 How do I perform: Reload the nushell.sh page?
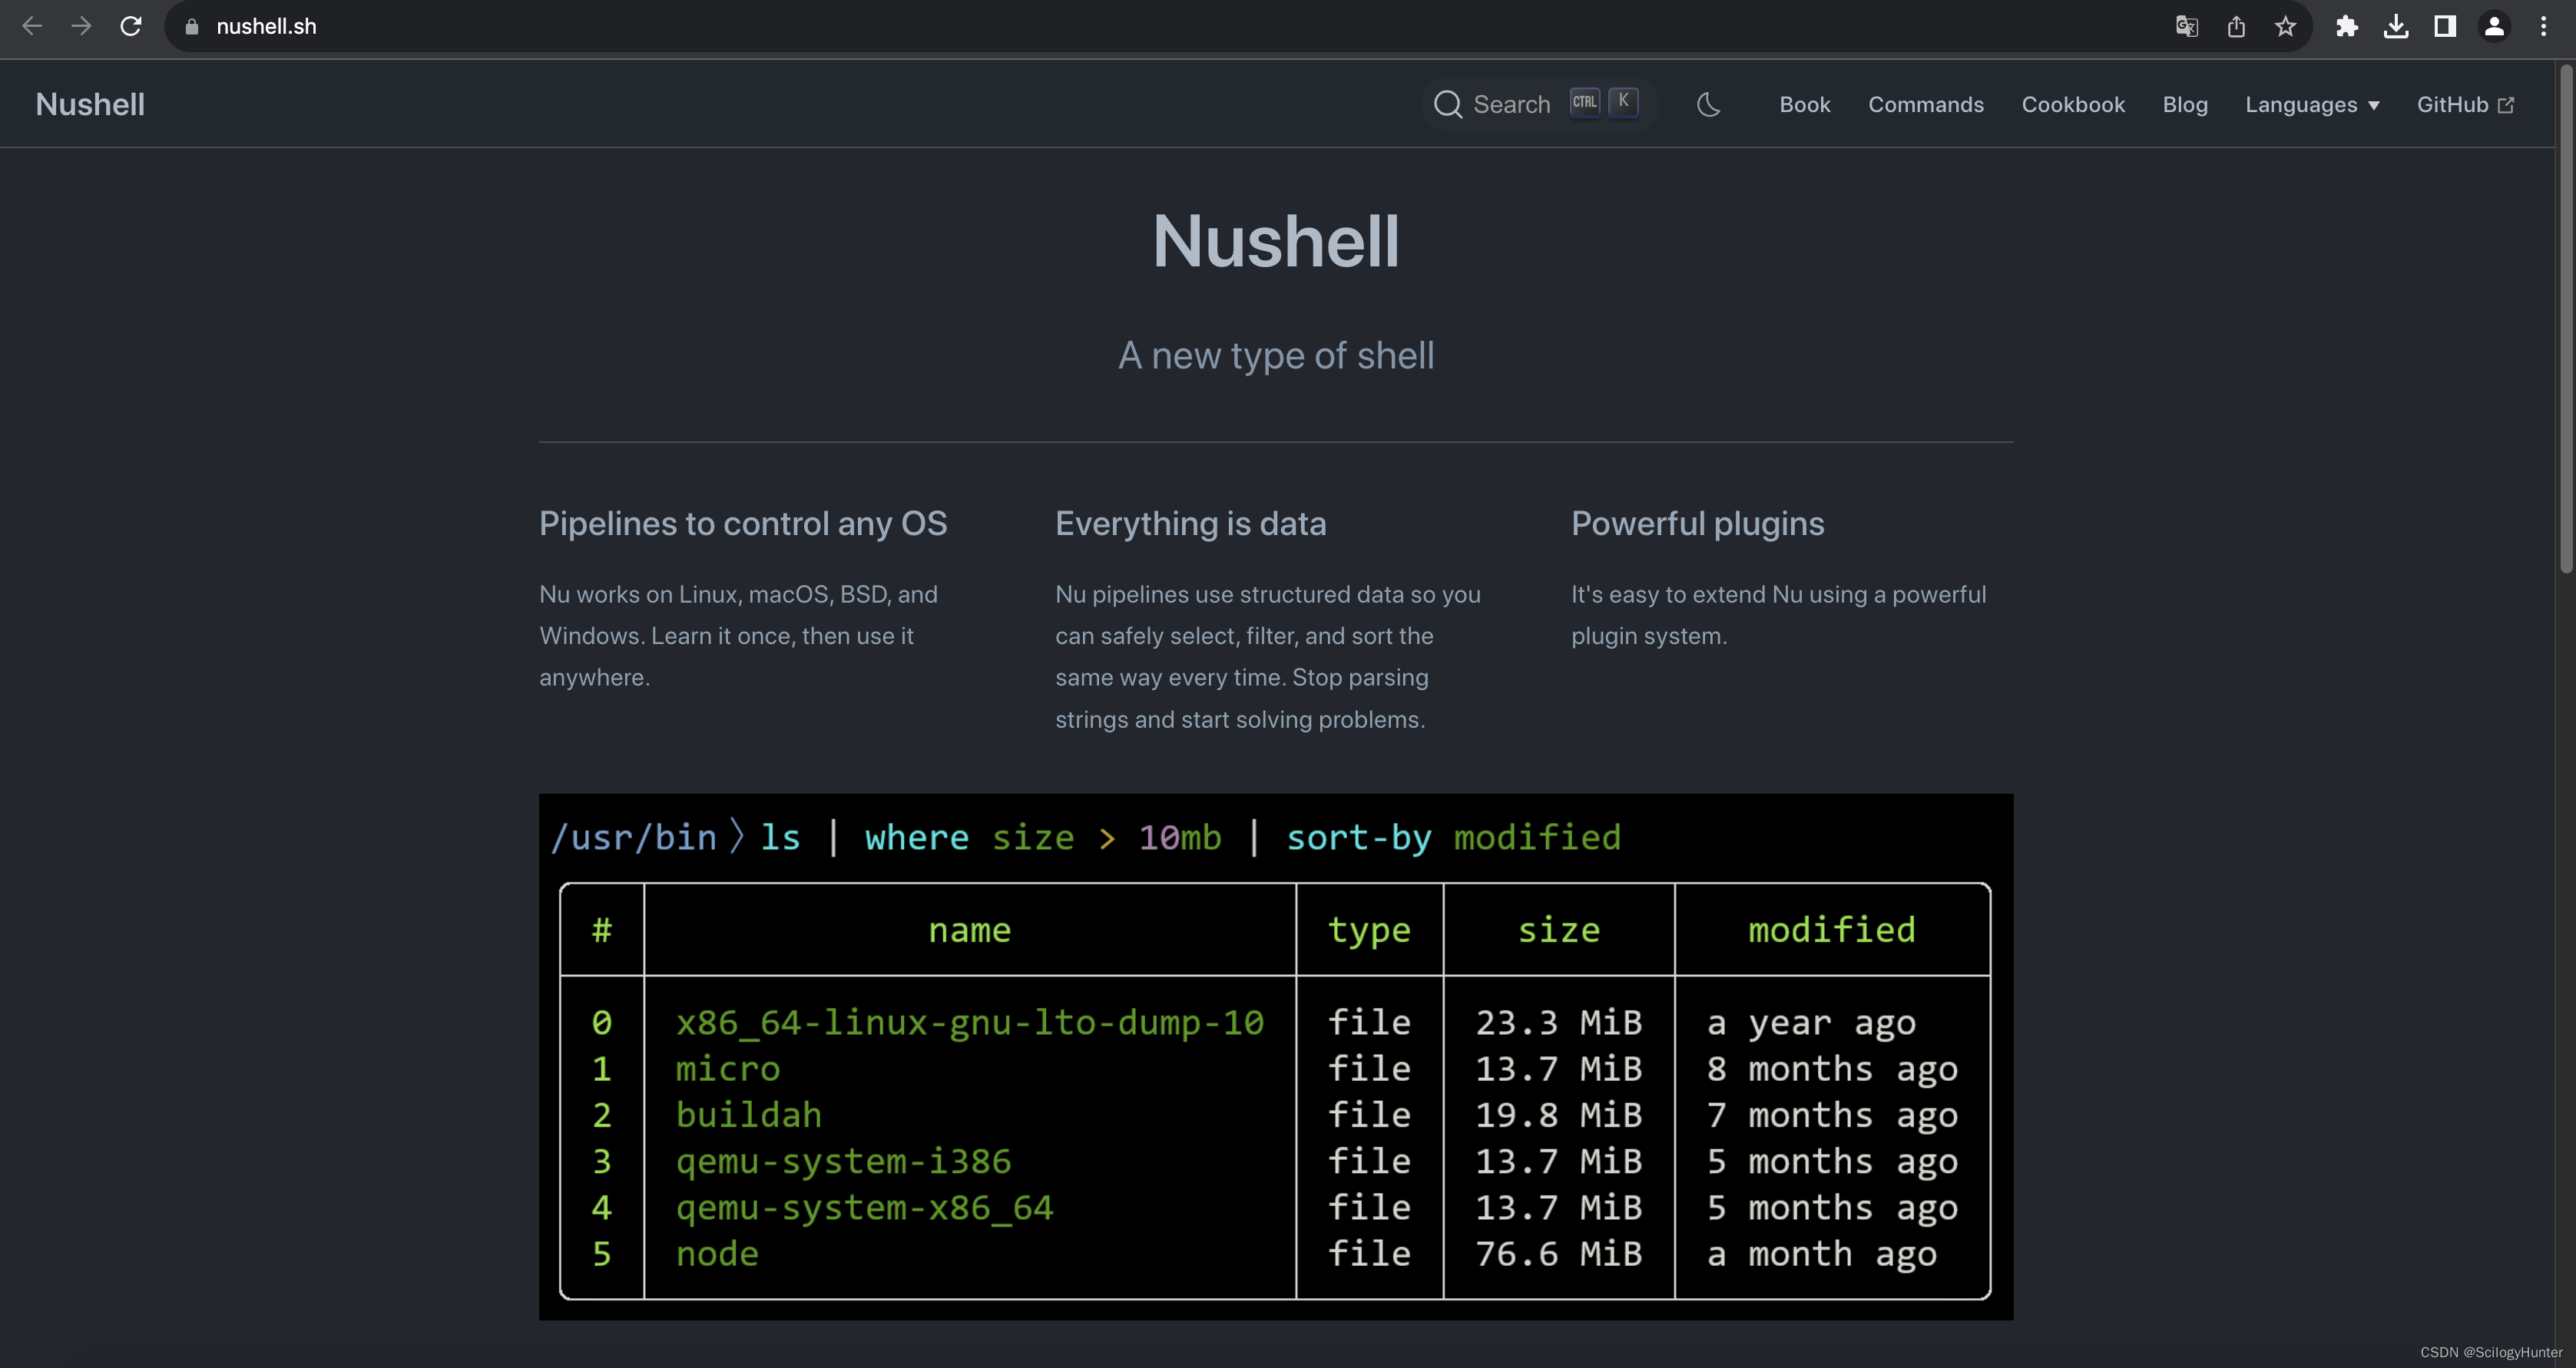pos(131,26)
